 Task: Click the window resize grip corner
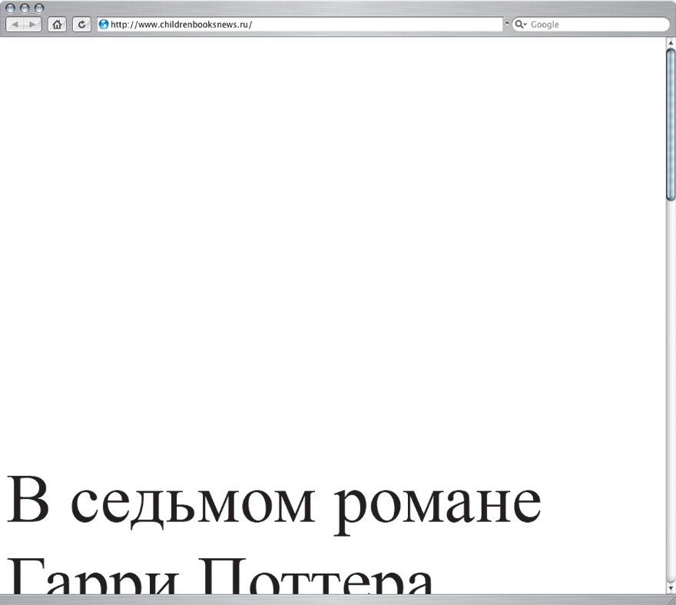(x=671, y=600)
